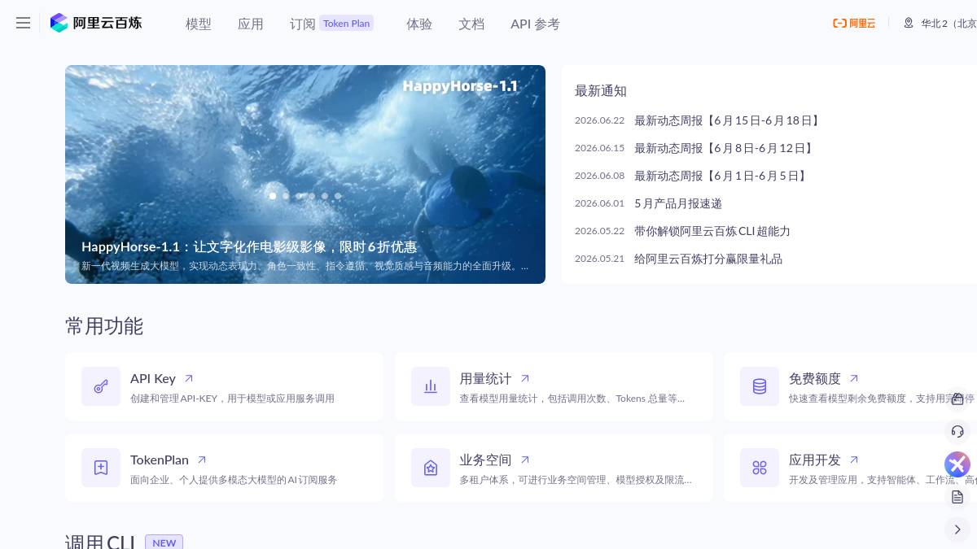The image size is (977, 549).
Task: Open the hamburger navigation menu
Action: pos(23,23)
